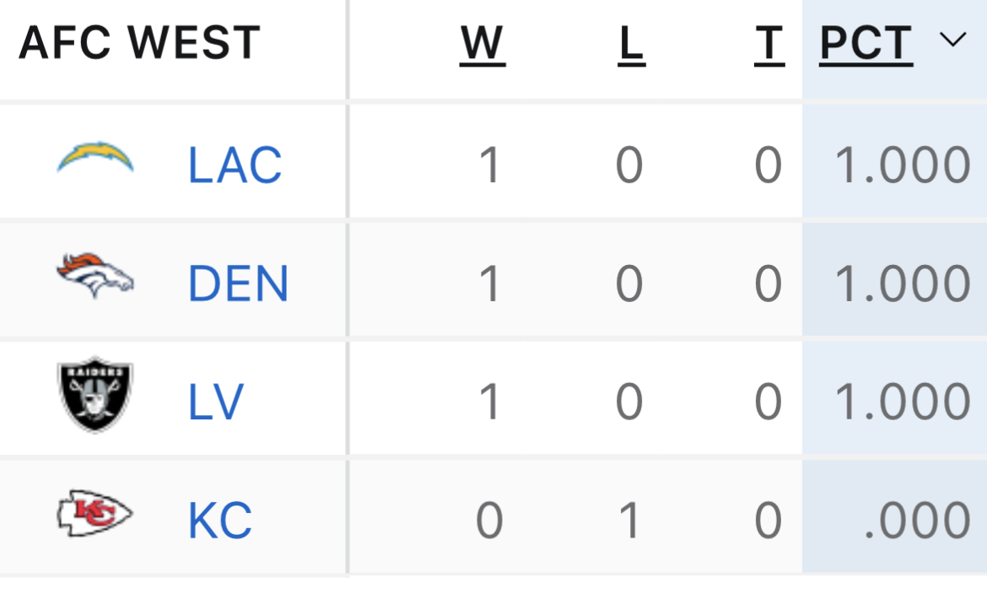Image resolution: width=987 pixels, height=594 pixels.
Task: Sort standings by L column
Action: pos(631,44)
